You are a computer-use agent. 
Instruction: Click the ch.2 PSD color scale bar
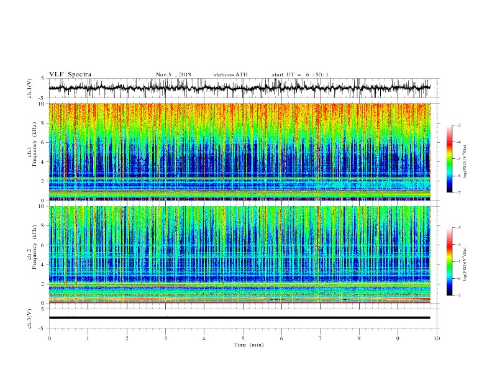[450, 261]
